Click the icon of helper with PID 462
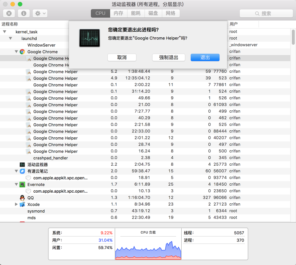This screenshot has width=296, height=265. coord(28,118)
